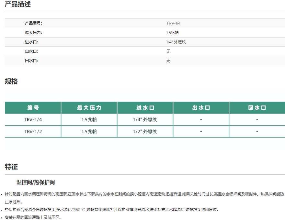
Task: Select the 1.5兆帕 value in product description
Action: click(172, 33)
